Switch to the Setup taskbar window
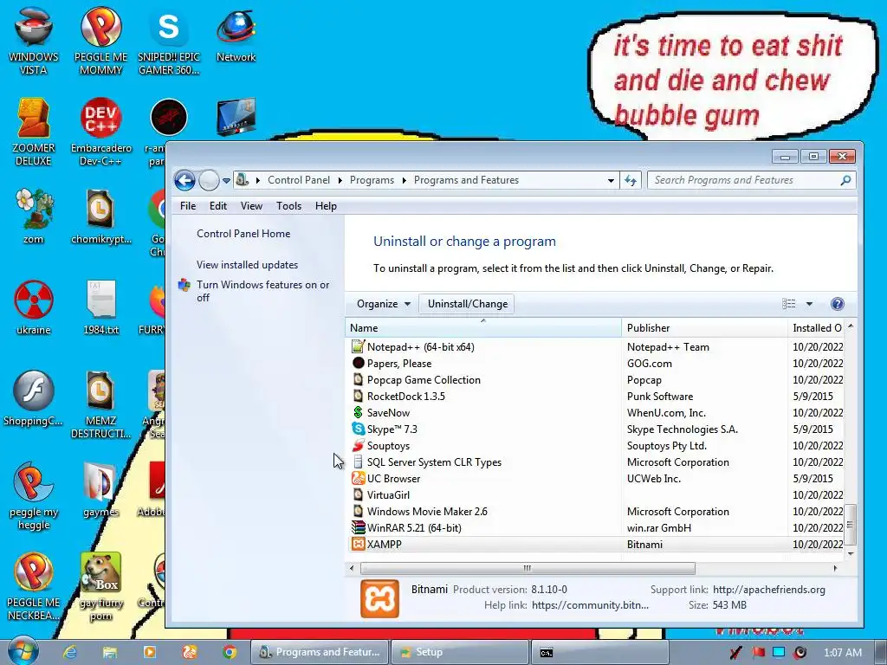887x665 pixels. click(459, 652)
